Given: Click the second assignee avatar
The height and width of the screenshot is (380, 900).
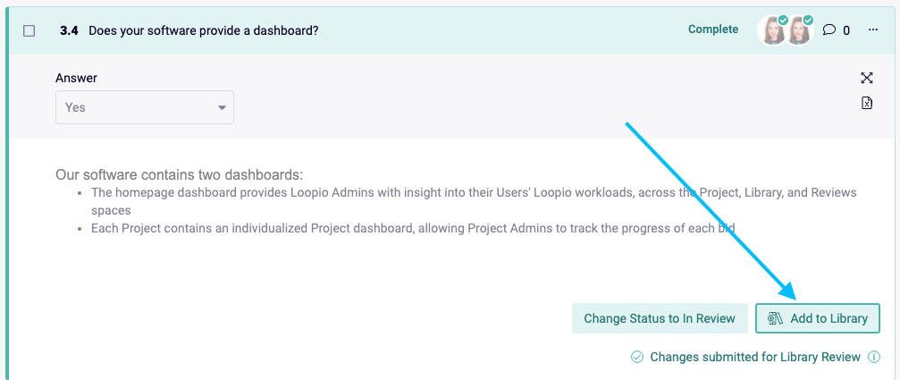Looking at the screenshot, I should (x=798, y=30).
